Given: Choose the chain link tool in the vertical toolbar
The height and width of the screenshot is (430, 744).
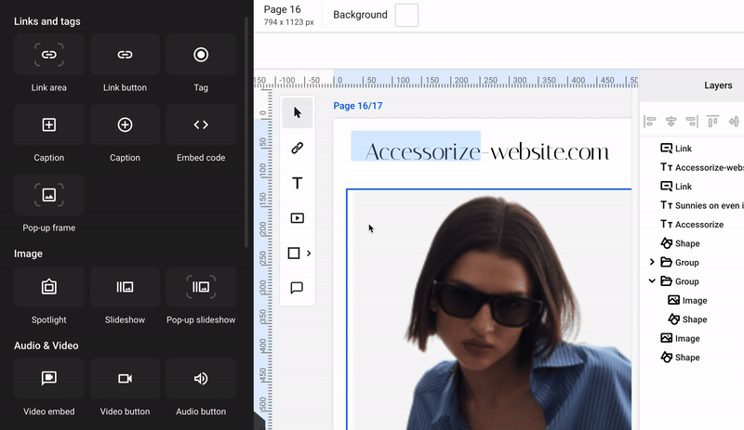Looking at the screenshot, I should click(x=297, y=148).
